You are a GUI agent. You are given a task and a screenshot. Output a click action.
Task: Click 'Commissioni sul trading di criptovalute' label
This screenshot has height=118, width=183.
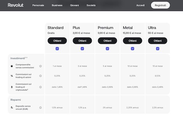(24, 87)
